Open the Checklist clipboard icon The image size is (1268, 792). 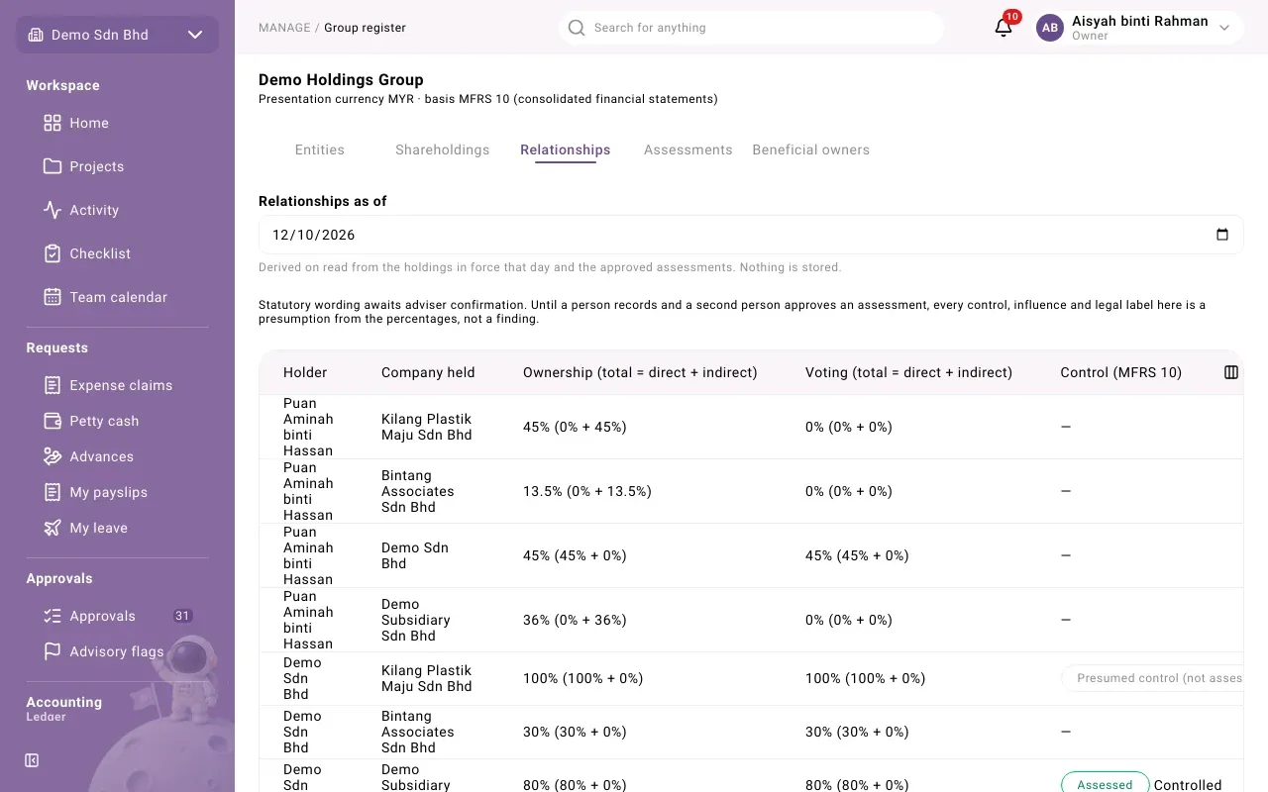[53, 253]
